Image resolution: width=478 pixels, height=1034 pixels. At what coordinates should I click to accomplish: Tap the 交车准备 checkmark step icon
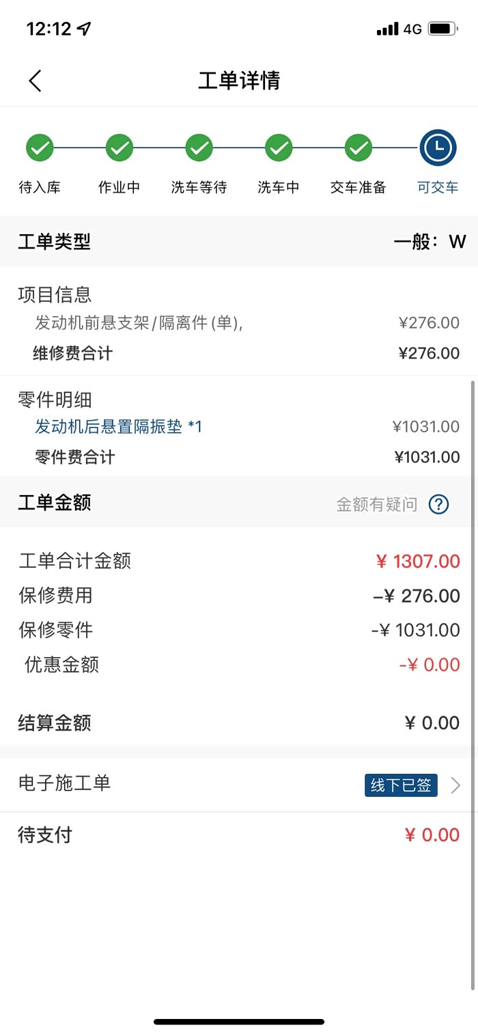358,148
